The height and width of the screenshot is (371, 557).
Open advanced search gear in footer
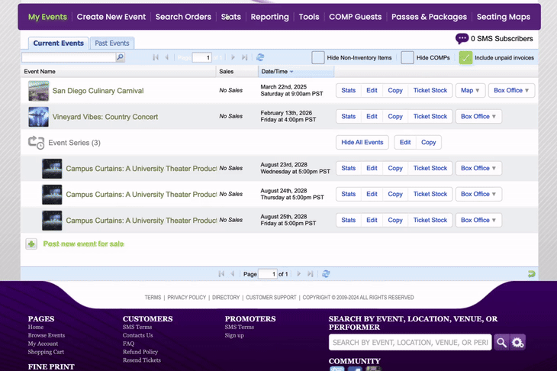pos(518,343)
